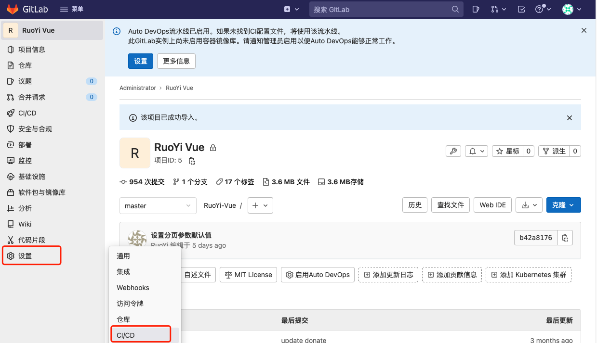
Task: Click the 派生 fork button
Action: pos(554,151)
